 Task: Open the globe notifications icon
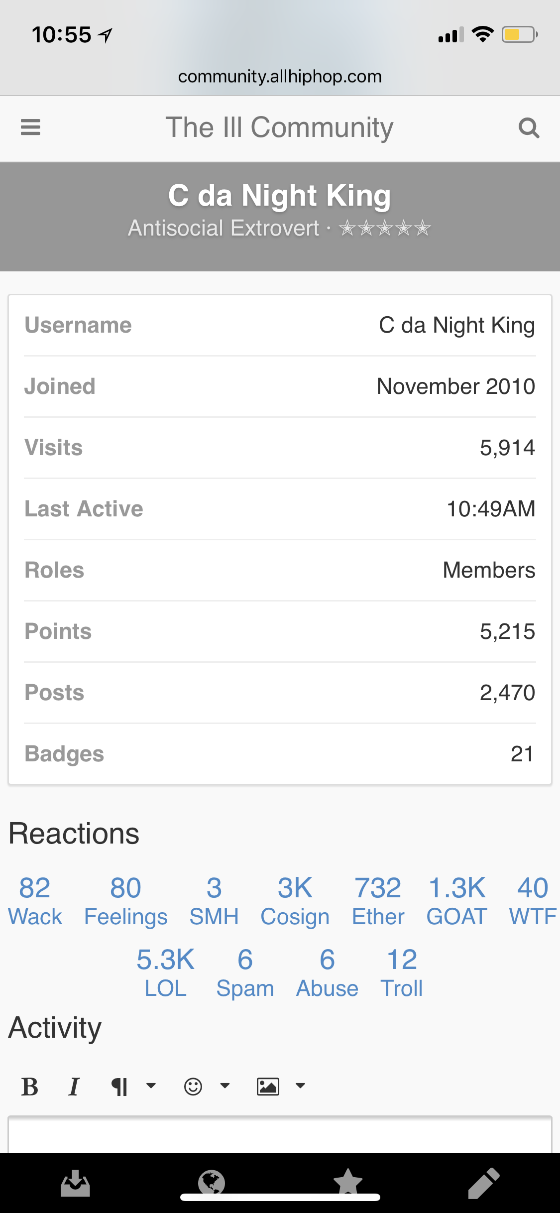tap(212, 1182)
